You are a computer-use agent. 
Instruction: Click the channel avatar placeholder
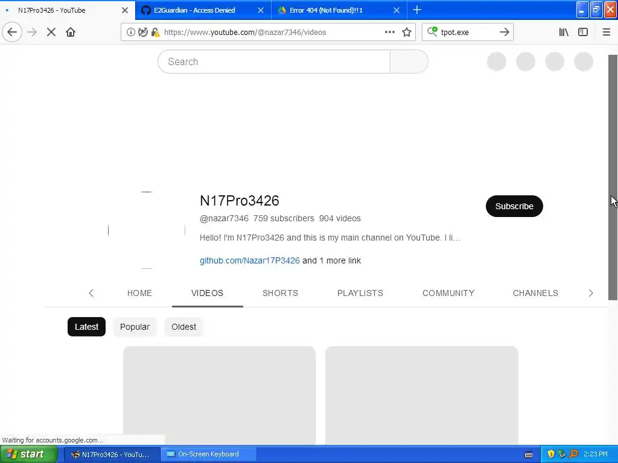pos(147,230)
